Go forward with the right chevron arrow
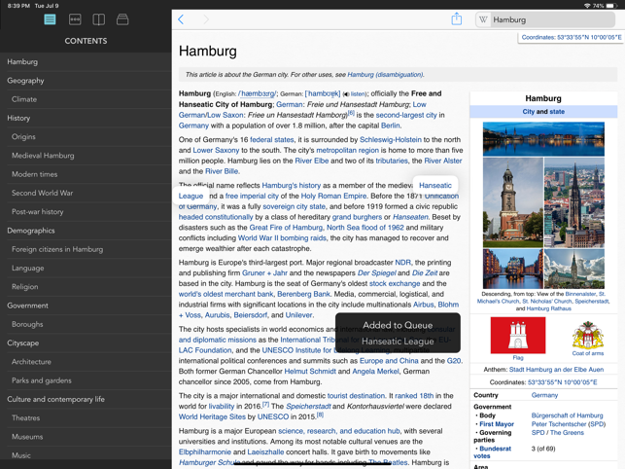625x469 pixels. [x=206, y=19]
